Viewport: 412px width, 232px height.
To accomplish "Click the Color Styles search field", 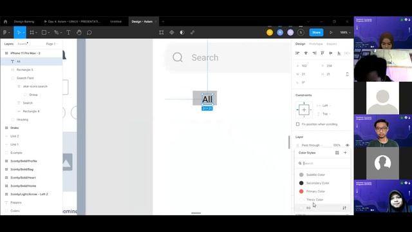I will pos(323,163).
